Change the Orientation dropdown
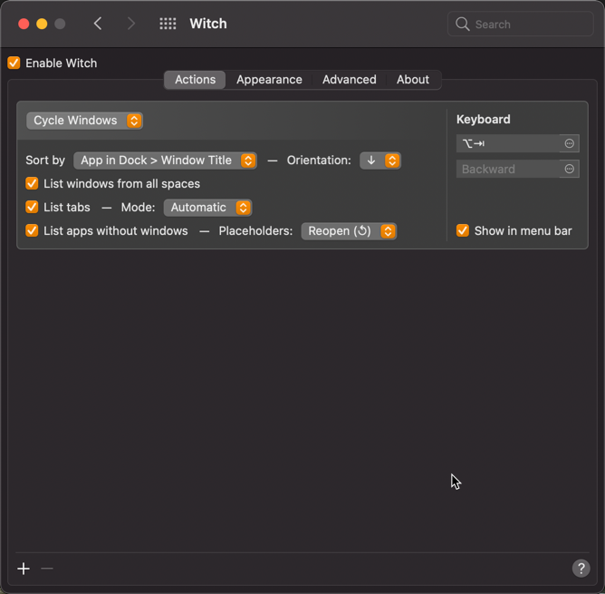Screen dimensions: 605x594 click(380, 161)
